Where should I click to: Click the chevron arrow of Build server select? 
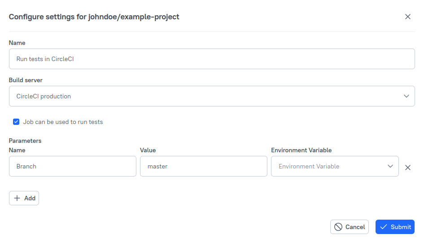click(406, 96)
